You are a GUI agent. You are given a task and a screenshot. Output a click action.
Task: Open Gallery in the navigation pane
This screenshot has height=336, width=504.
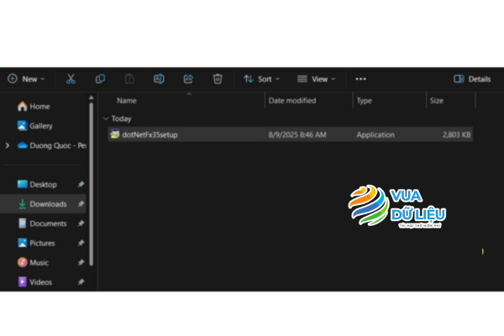pyautogui.click(x=40, y=126)
